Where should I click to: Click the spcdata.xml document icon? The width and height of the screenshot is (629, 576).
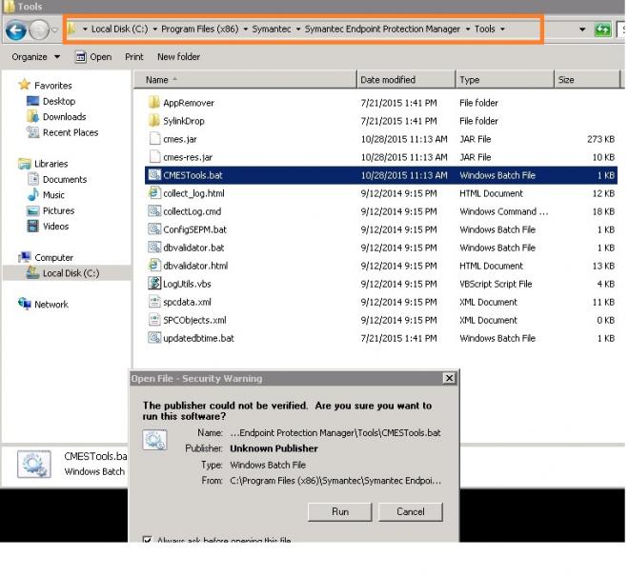(x=154, y=302)
